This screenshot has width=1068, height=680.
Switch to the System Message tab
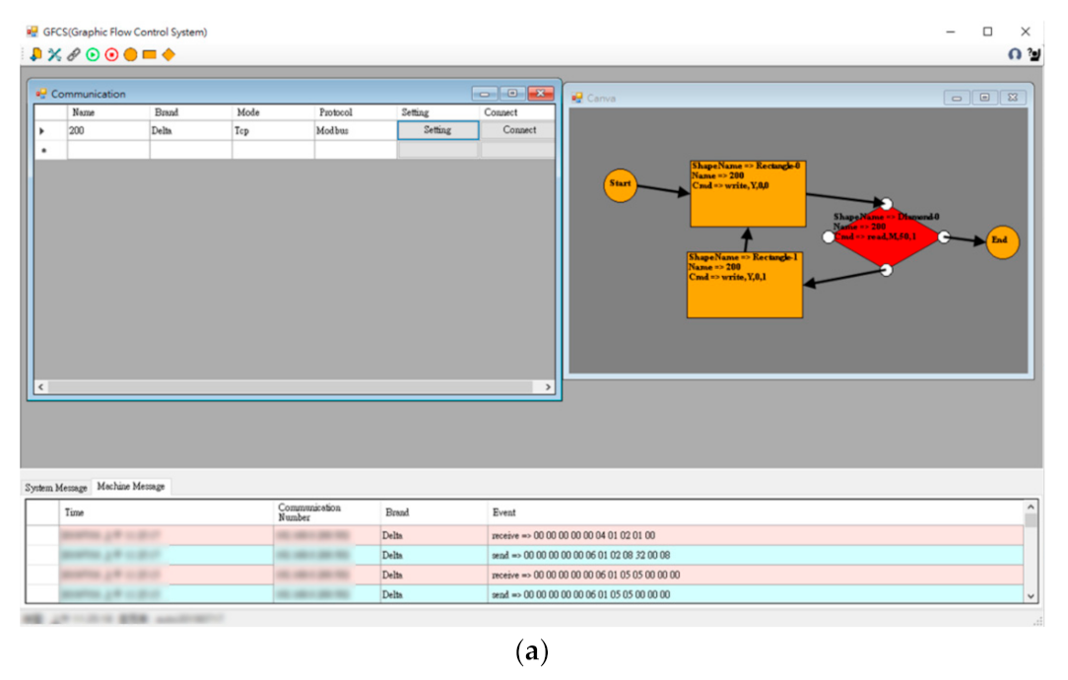coord(56,488)
